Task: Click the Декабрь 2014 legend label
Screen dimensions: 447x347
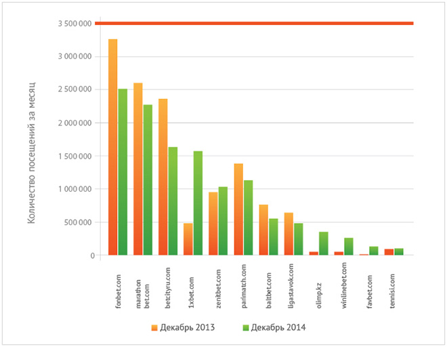Action: 278,327
